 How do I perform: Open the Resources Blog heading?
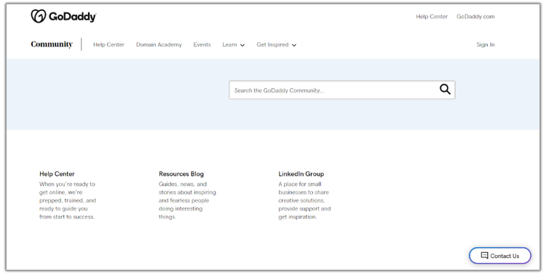181,173
